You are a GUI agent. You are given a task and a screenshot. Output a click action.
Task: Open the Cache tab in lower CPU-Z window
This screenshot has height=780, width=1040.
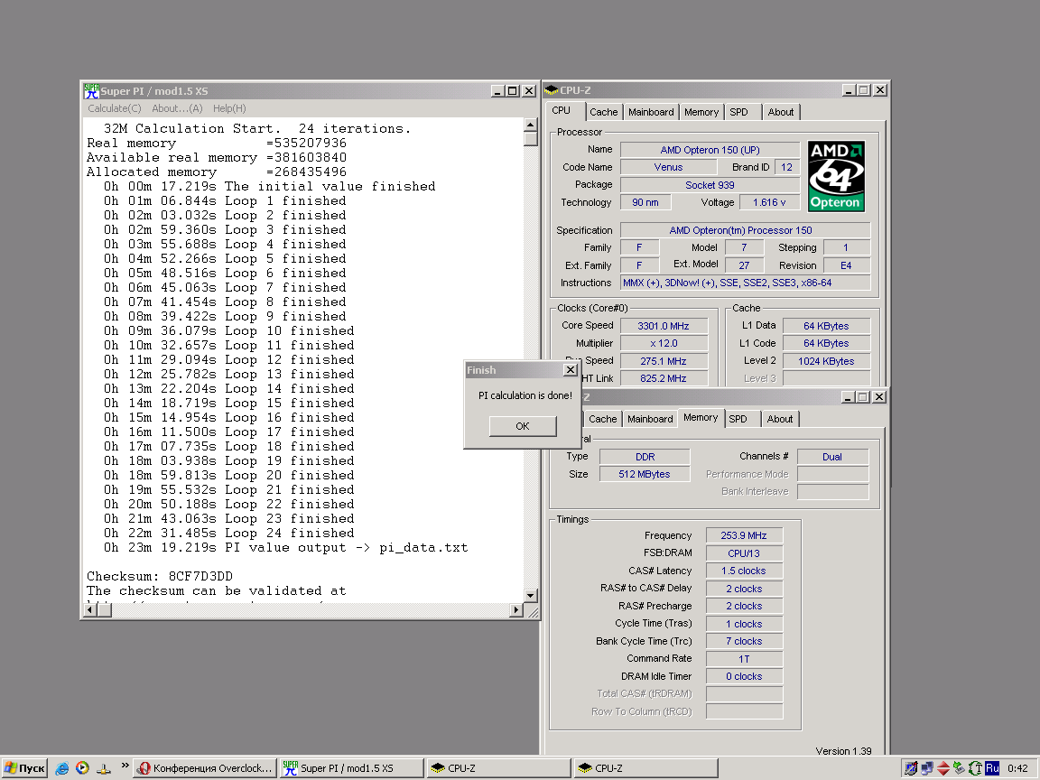coord(603,419)
